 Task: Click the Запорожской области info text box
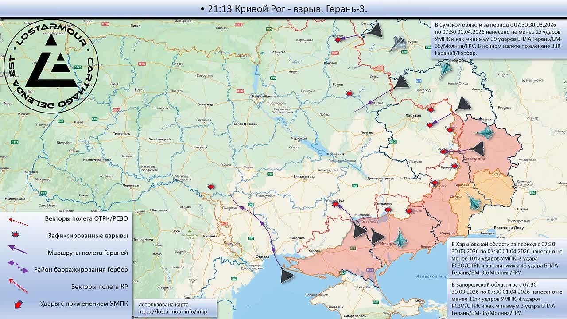click(506, 299)
